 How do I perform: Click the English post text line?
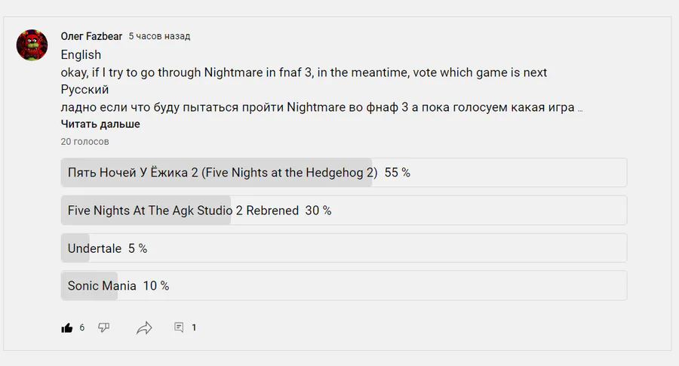pyautogui.click(x=81, y=55)
